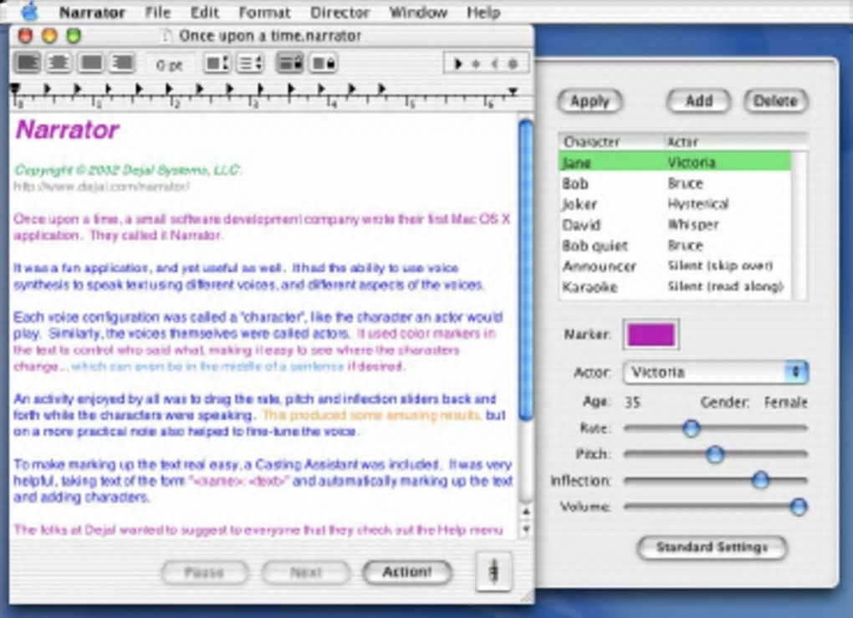This screenshot has height=618, width=853.
Task: Click the document icon in title bar
Action: pyautogui.click(x=167, y=36)
